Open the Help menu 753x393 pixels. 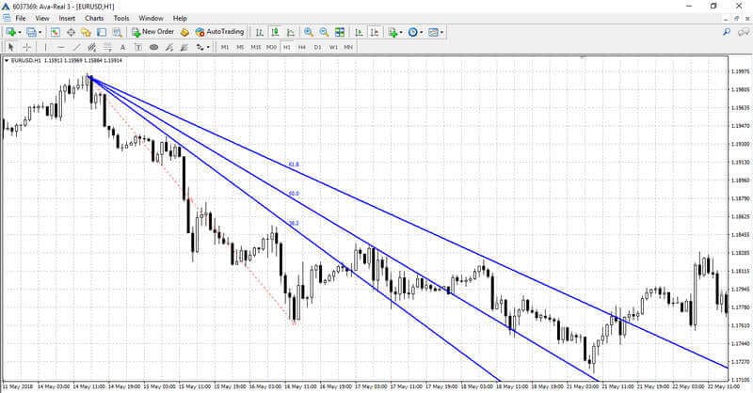click(x=180, y=18)
